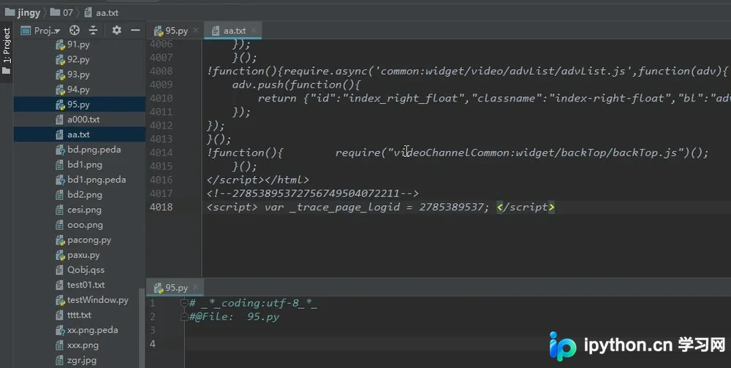Select 95.py in project tree
731x368 pixels.
(x=78, y=104)
